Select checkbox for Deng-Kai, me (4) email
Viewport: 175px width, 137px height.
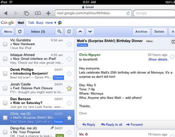tap(5, 132)
